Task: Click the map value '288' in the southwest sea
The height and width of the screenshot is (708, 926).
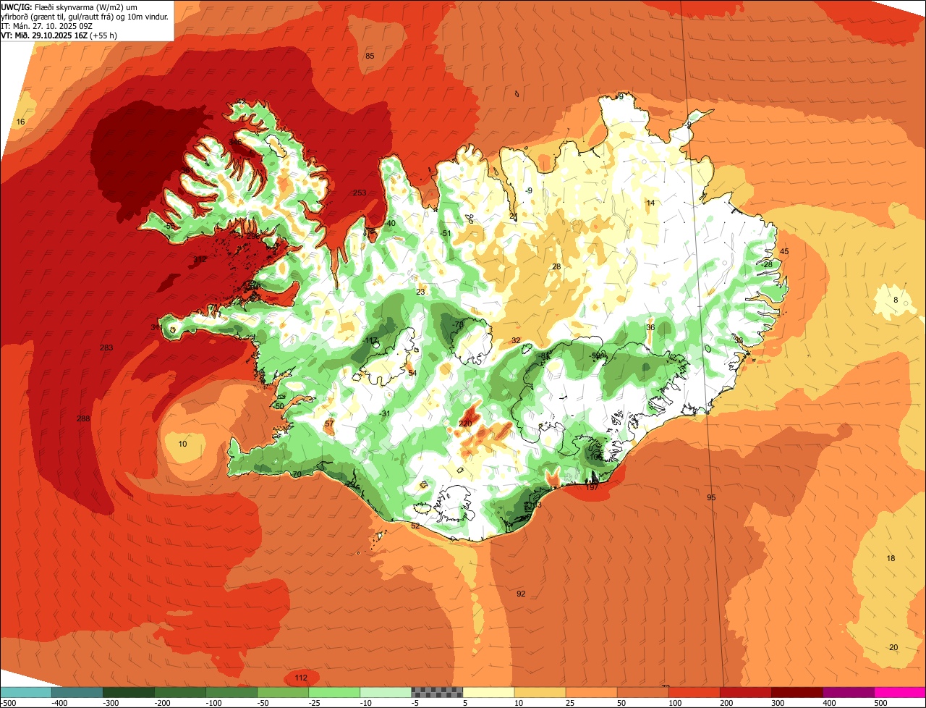Action: [x=83, y=418]
